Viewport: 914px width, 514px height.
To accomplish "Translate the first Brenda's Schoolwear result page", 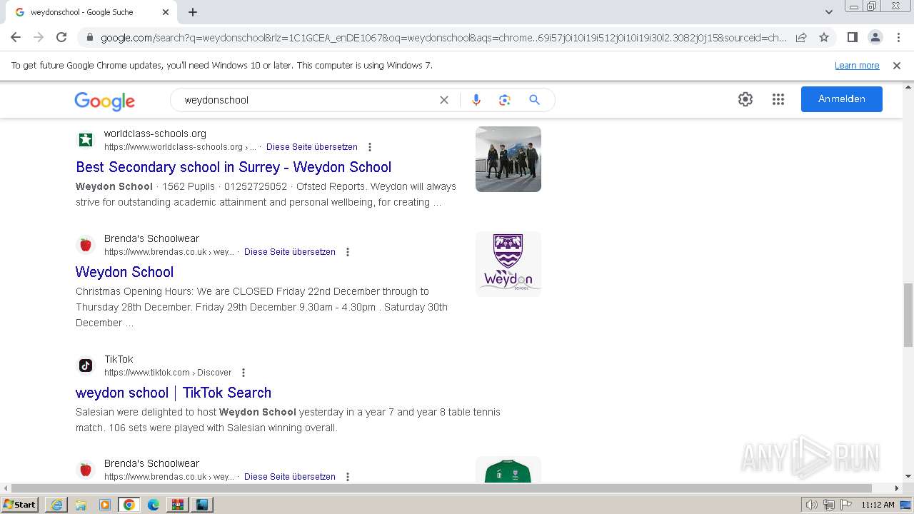I will pos(290,252).
